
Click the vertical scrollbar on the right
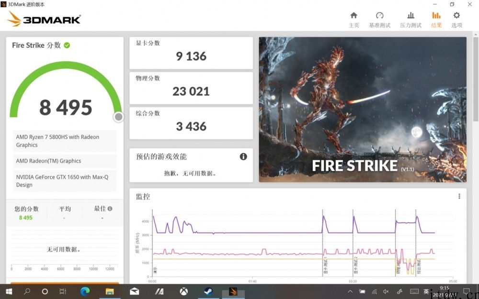point(476,79)
